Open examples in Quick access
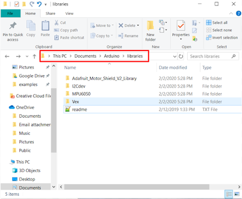This screenshot has height=199, width=242. 25,84
